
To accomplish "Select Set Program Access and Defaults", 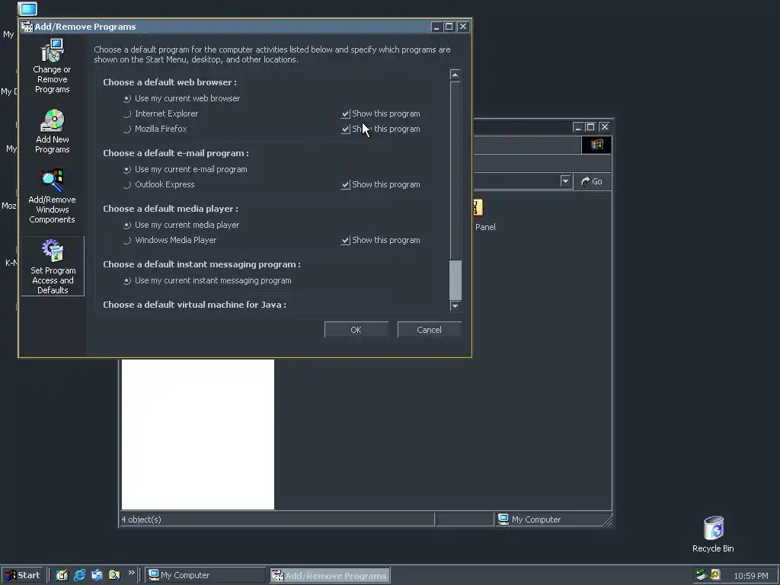I will [53, 266].
